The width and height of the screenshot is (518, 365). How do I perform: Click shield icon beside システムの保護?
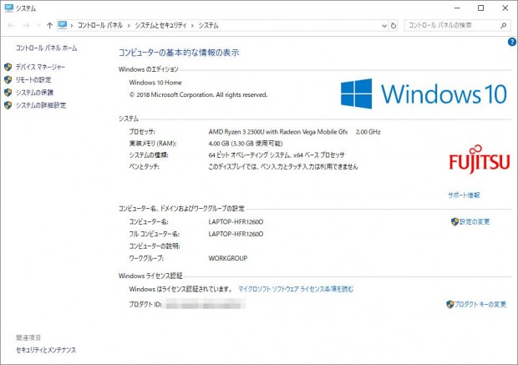click(x=8, y=93)
